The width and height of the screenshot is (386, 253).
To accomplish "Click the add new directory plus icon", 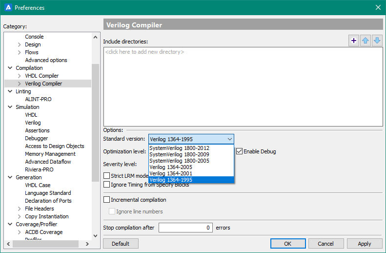I will (354, 41).
